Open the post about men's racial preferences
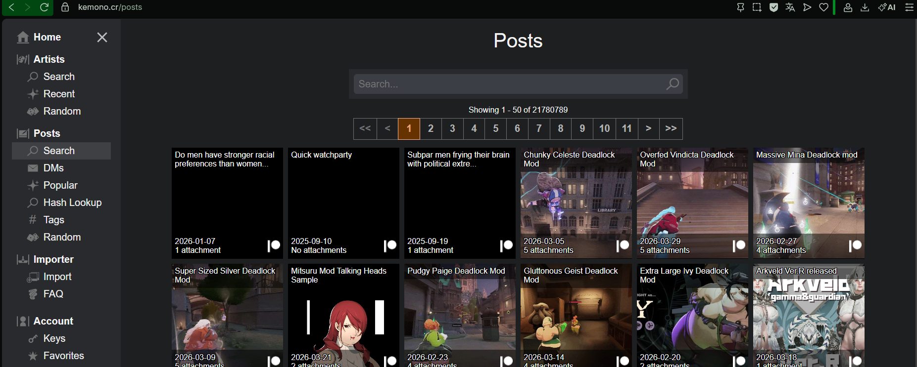Screen dimensions: 917x367 pos(227,203)
